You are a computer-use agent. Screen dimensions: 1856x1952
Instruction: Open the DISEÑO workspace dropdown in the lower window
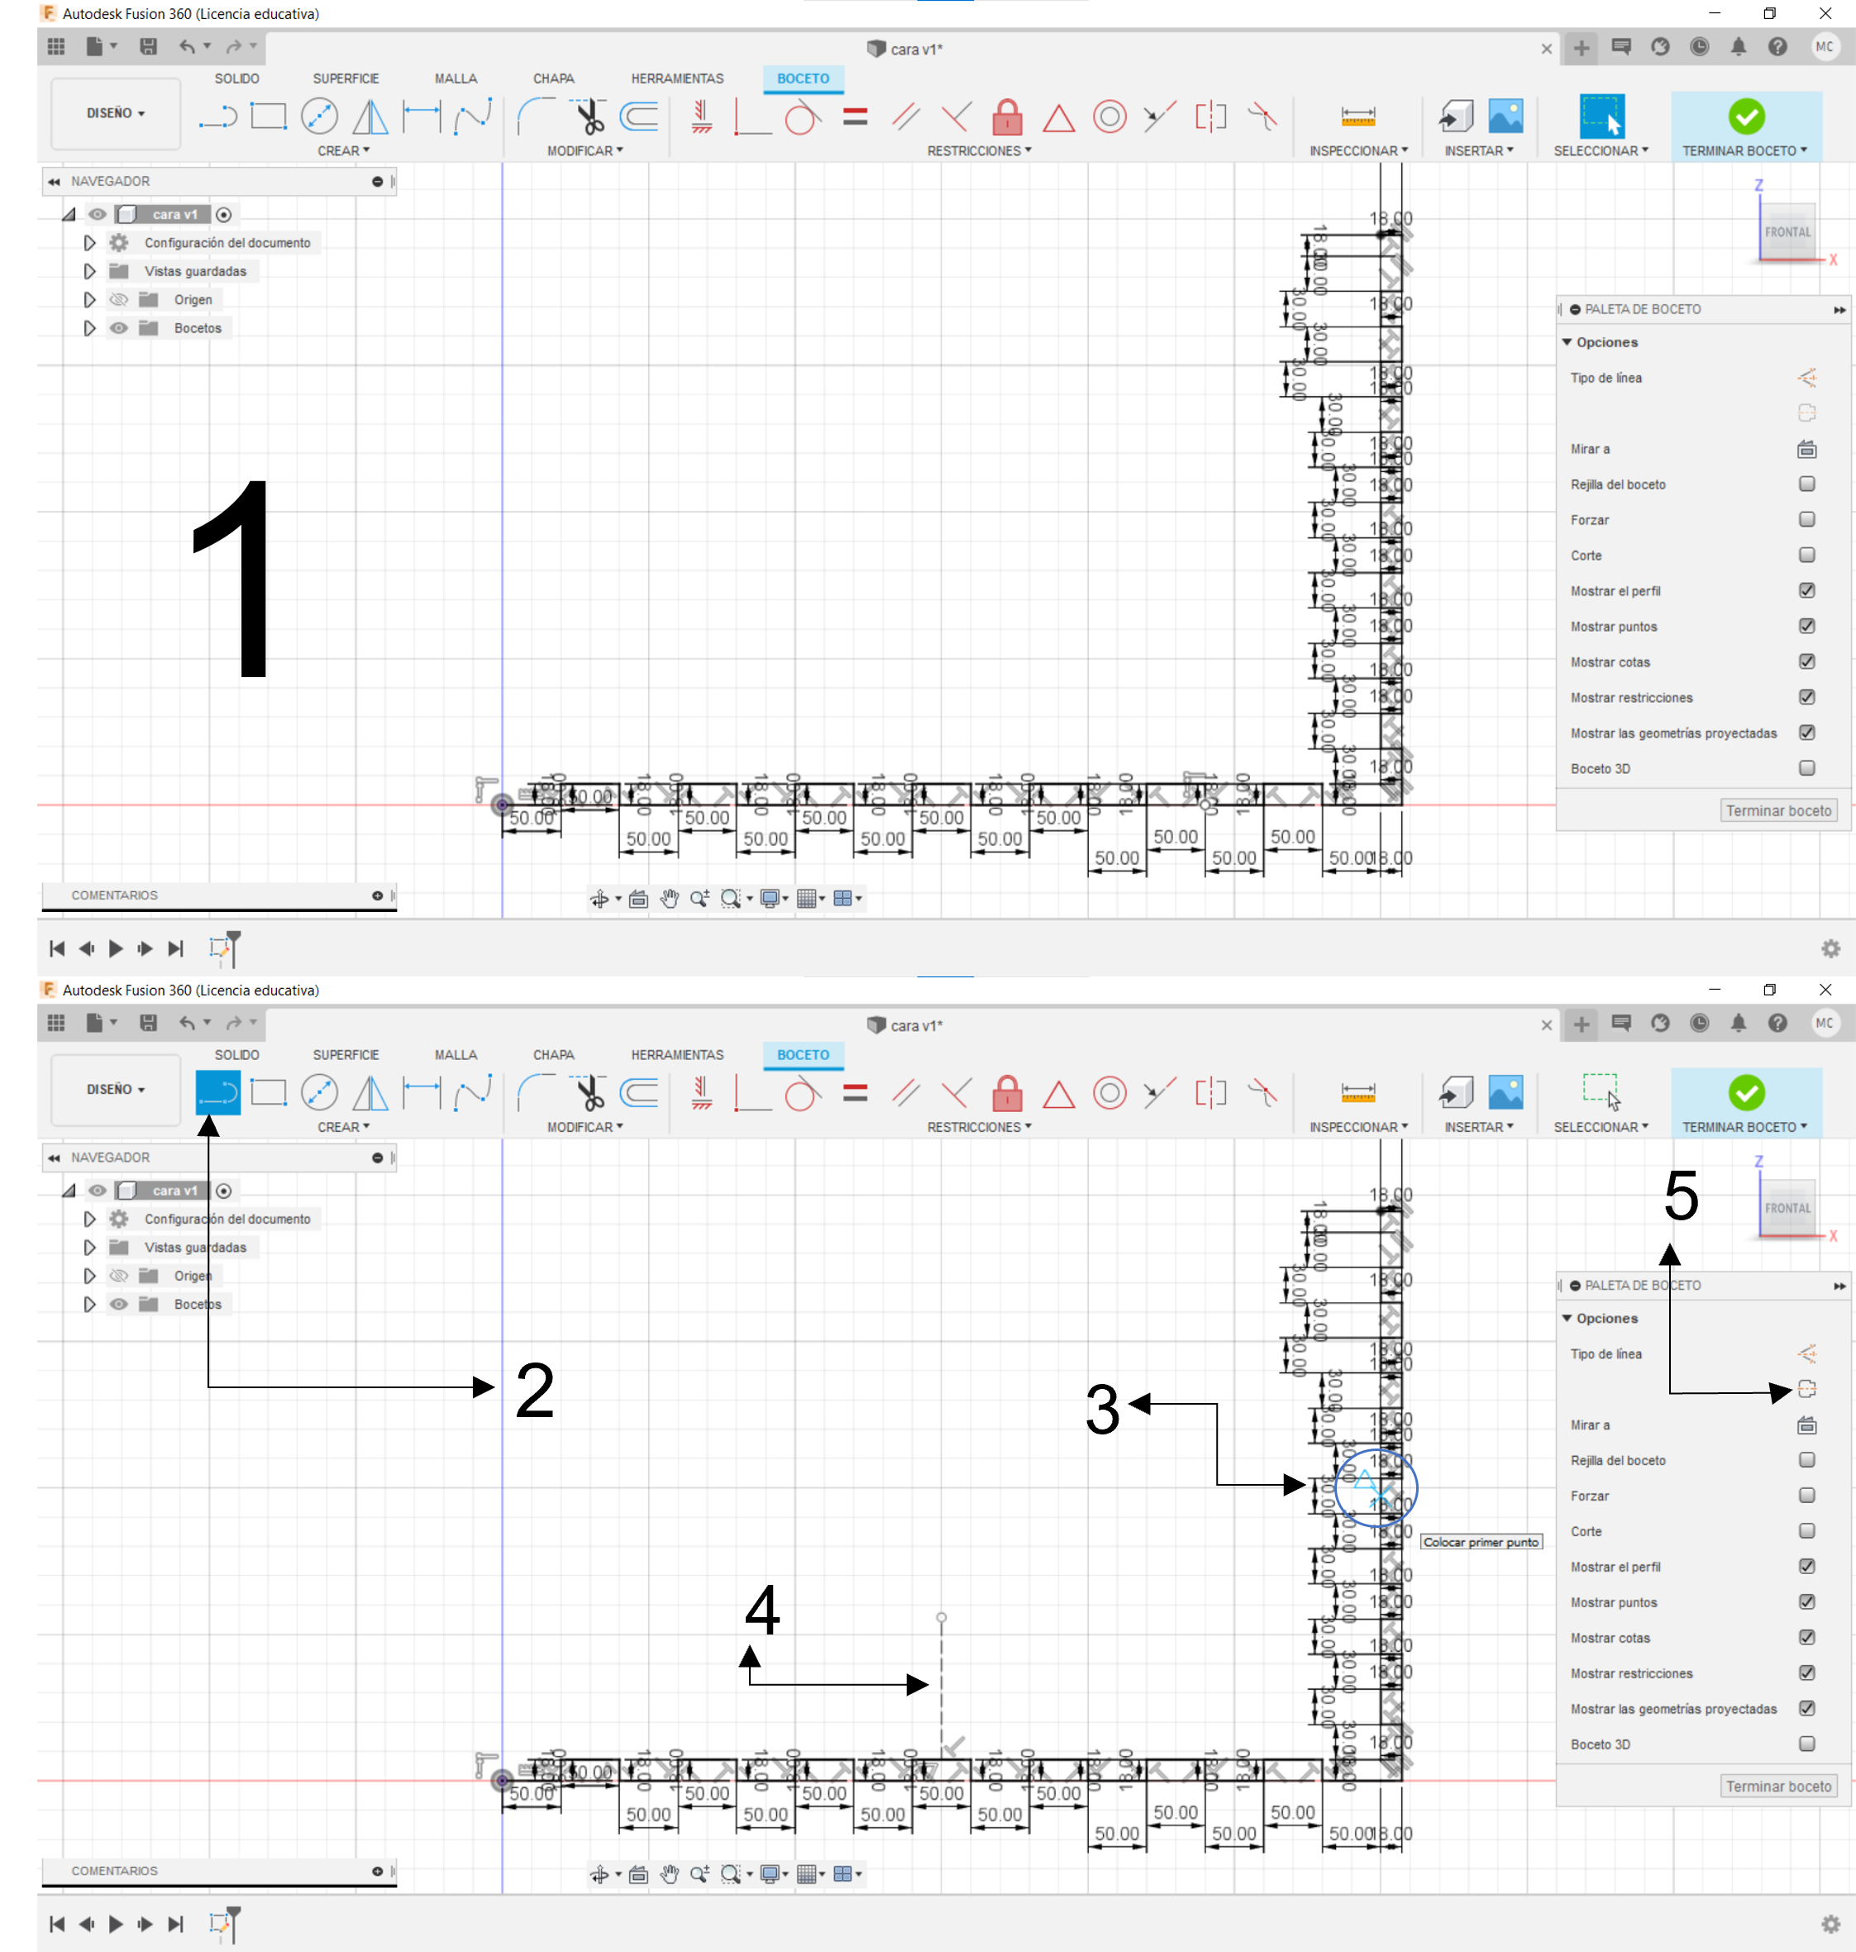pyautogui.click(x=115, y=1090)
